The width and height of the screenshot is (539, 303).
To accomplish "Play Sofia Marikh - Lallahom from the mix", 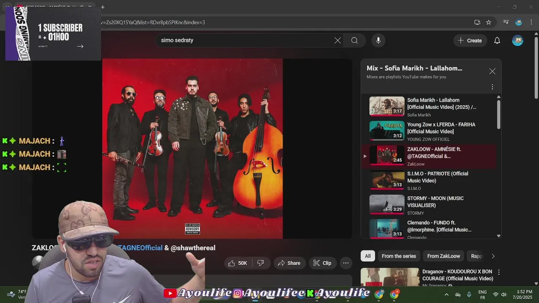I will [387, 106].
